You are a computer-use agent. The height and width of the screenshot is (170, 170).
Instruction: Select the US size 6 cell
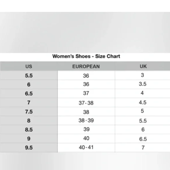(x=29, y=84)
